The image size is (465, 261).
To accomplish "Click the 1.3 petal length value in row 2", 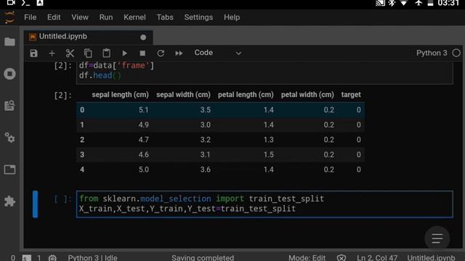I will 268,140.
